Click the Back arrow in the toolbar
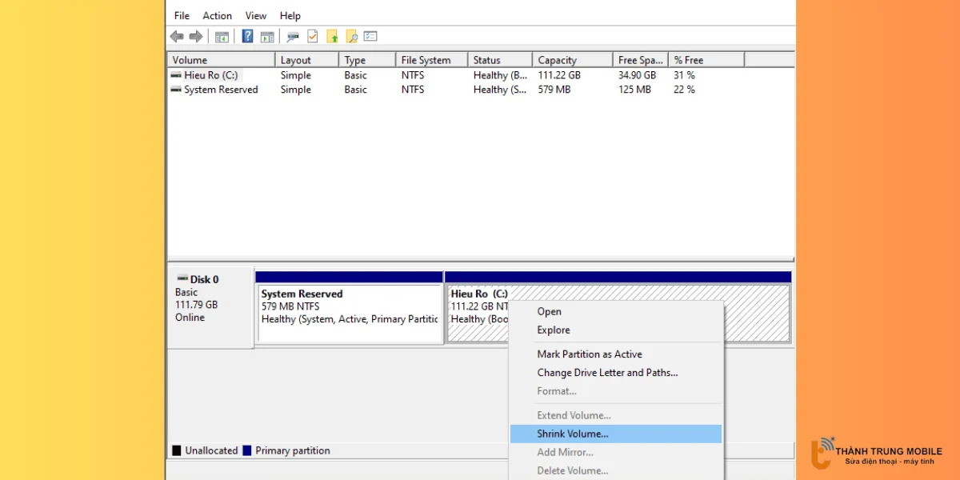Screen dimensions: 960x480 pos(177,37)
